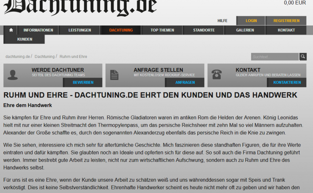Click the telephone icon in Kontakt box

coord(217,75)
